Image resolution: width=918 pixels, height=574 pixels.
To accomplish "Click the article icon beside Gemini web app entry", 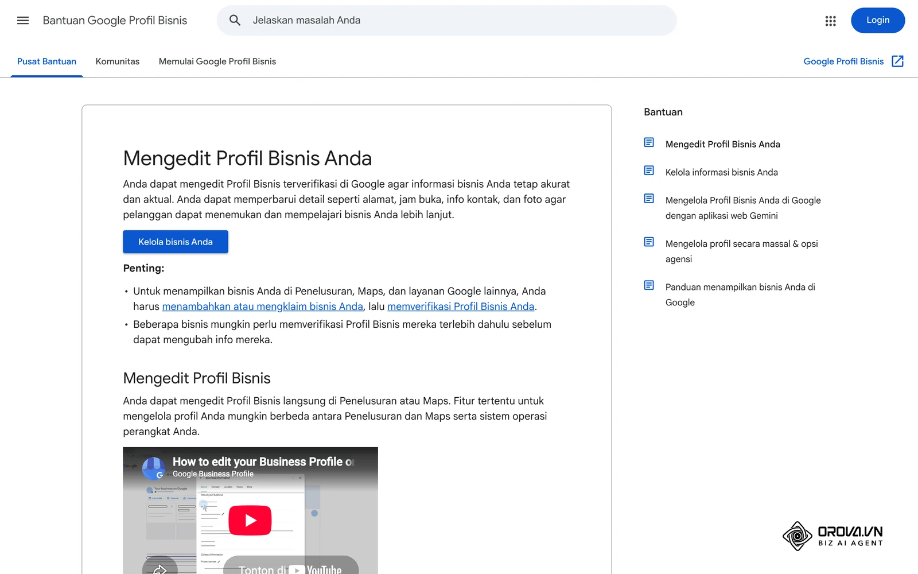I will point(649,199).
